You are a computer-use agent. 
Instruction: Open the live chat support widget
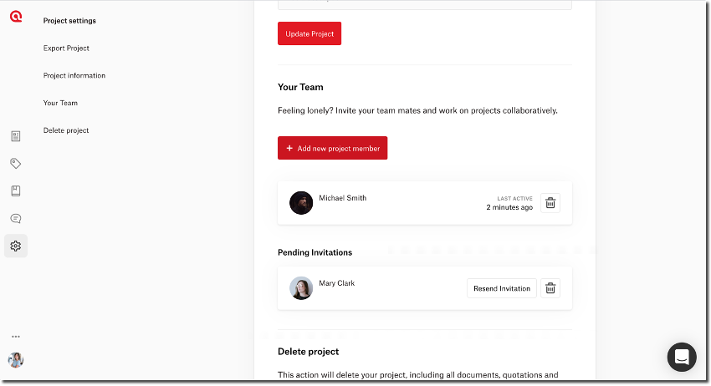click(682, 357)
